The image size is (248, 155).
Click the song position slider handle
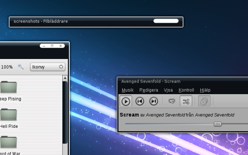pyautogui.click(x=218, y=124)
